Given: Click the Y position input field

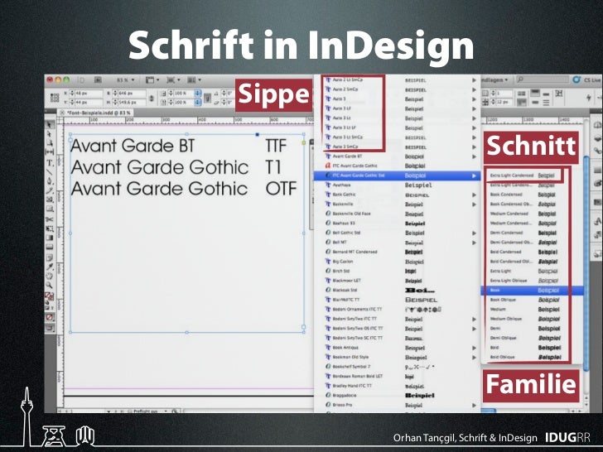Looking at the screenshot, I should [88, 103].
